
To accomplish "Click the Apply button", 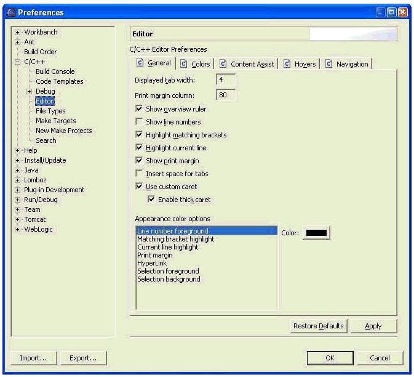I will (x=373, y=326).
